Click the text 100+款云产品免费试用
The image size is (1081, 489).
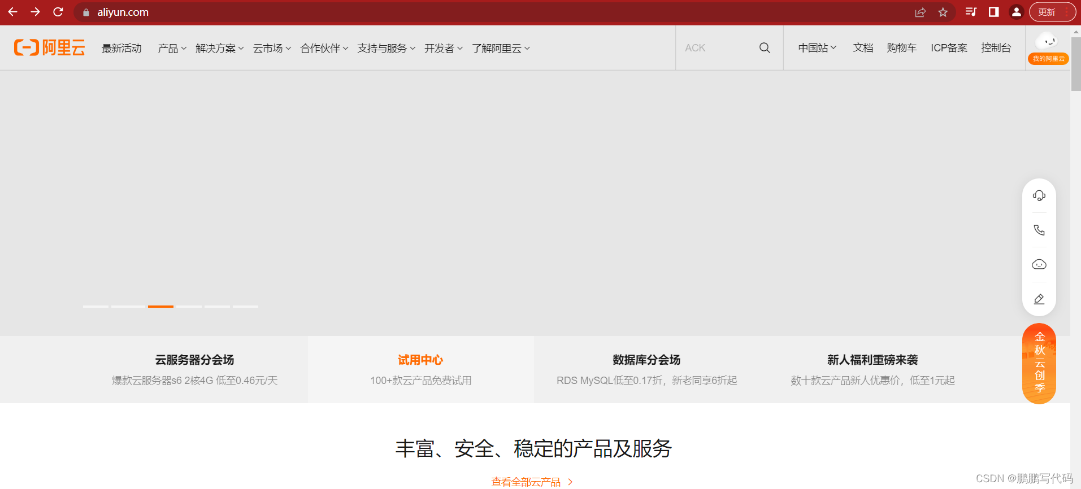(x=421, y=381)
